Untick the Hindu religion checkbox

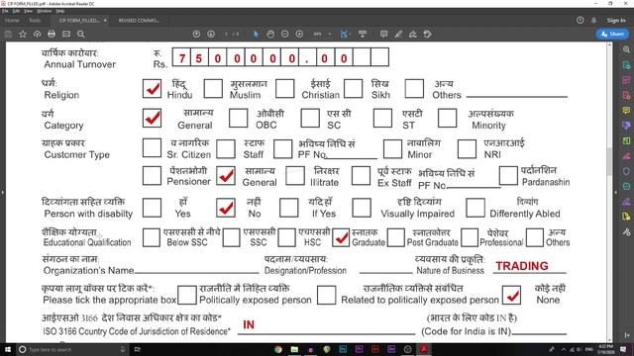[x=152, y=88]
